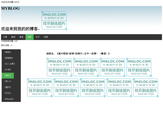Open the 文章 navigation tab

coord(5,37)
